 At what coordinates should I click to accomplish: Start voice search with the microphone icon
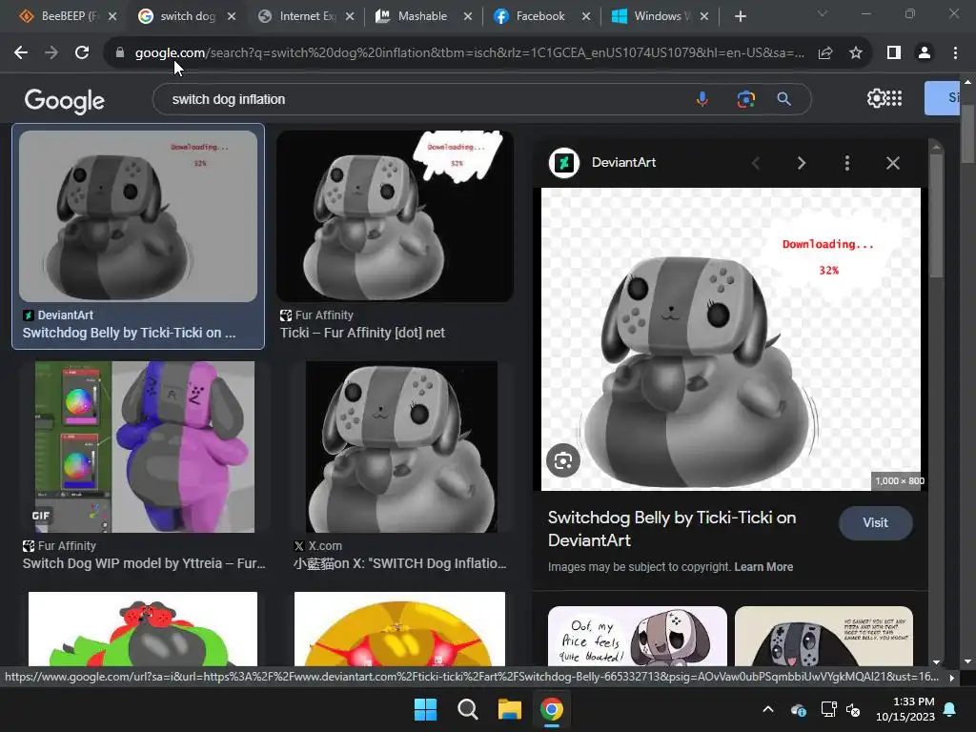[x=702, y=99]
